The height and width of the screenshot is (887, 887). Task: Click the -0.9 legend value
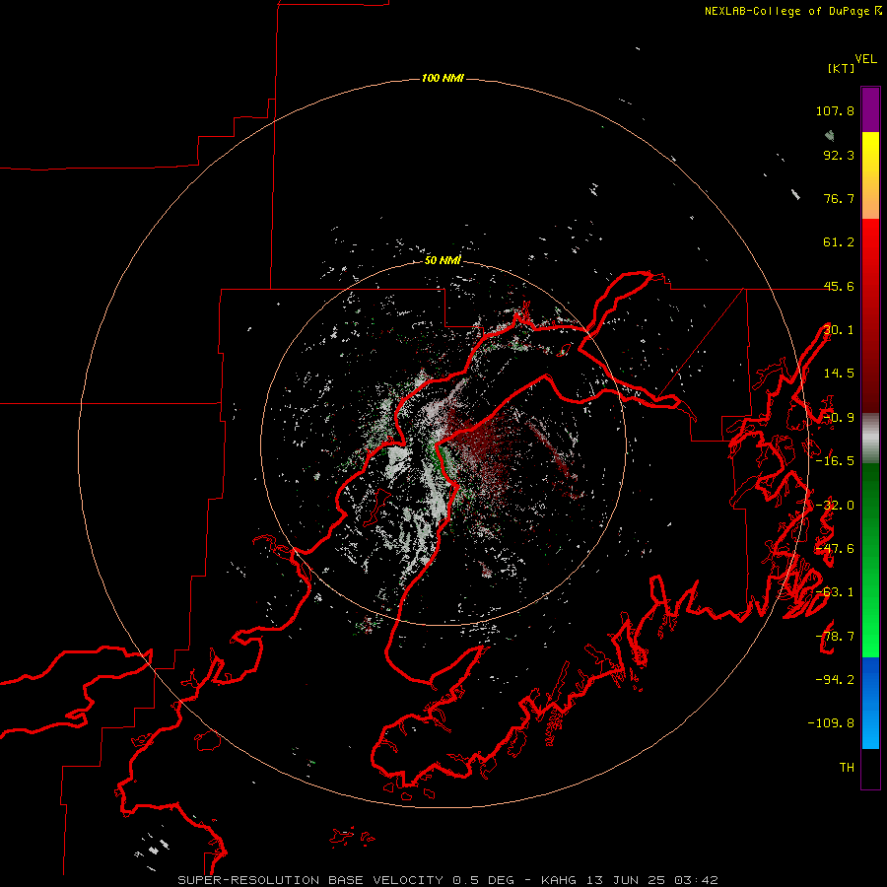(x=839, y=418)
